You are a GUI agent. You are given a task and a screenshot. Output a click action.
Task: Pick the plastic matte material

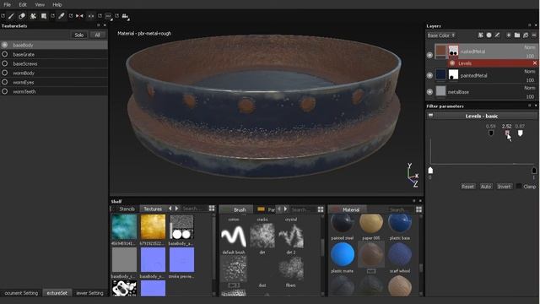coord(343,254)
